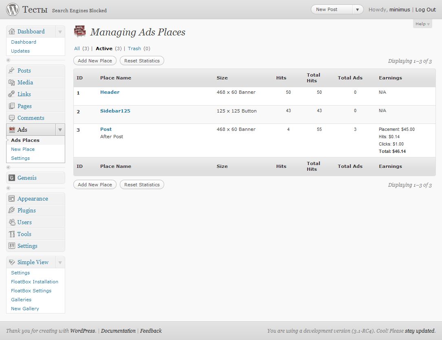This screenshot has height=340, width=442.
Task: Click the Plugins plug icon
Action: (x=12, y=210)
